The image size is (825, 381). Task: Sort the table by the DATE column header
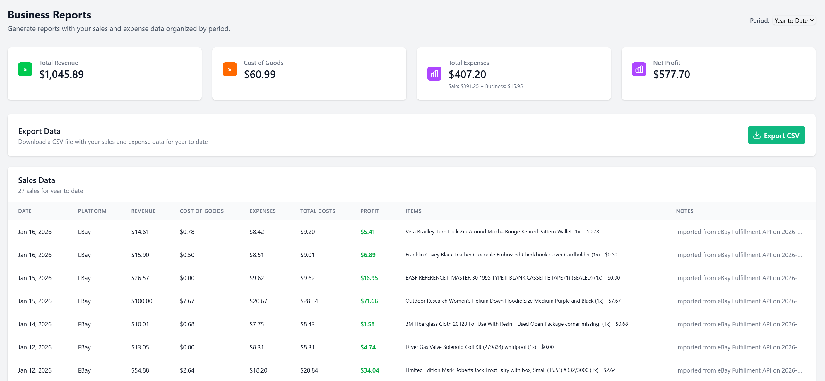pyautogui.click(x=25, y=211)
